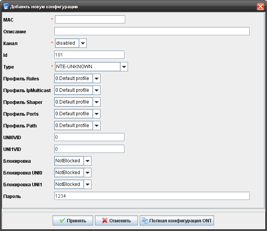Click the UNI0VID input field
267x231 pixels.
(x=89, y=137)
